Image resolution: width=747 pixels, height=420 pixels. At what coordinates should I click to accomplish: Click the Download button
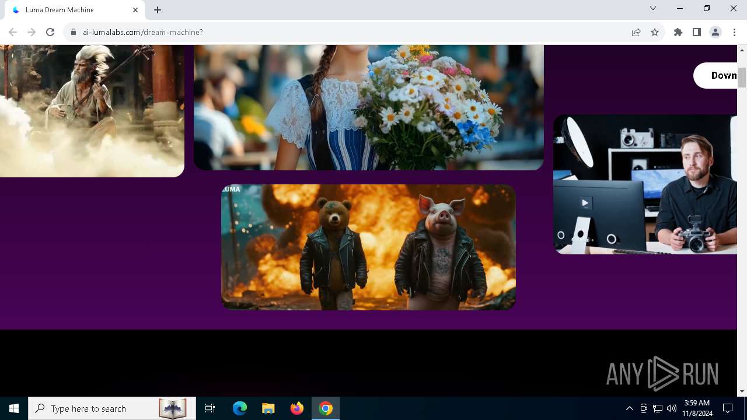click(x=715, y=75)
